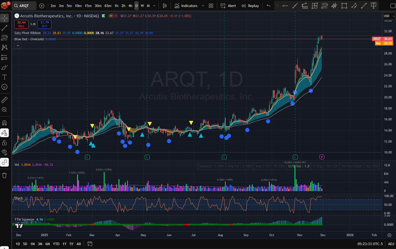Switch to the W weekly interval
This screenshot has height=249, width=396.
[x=142, y=6]
